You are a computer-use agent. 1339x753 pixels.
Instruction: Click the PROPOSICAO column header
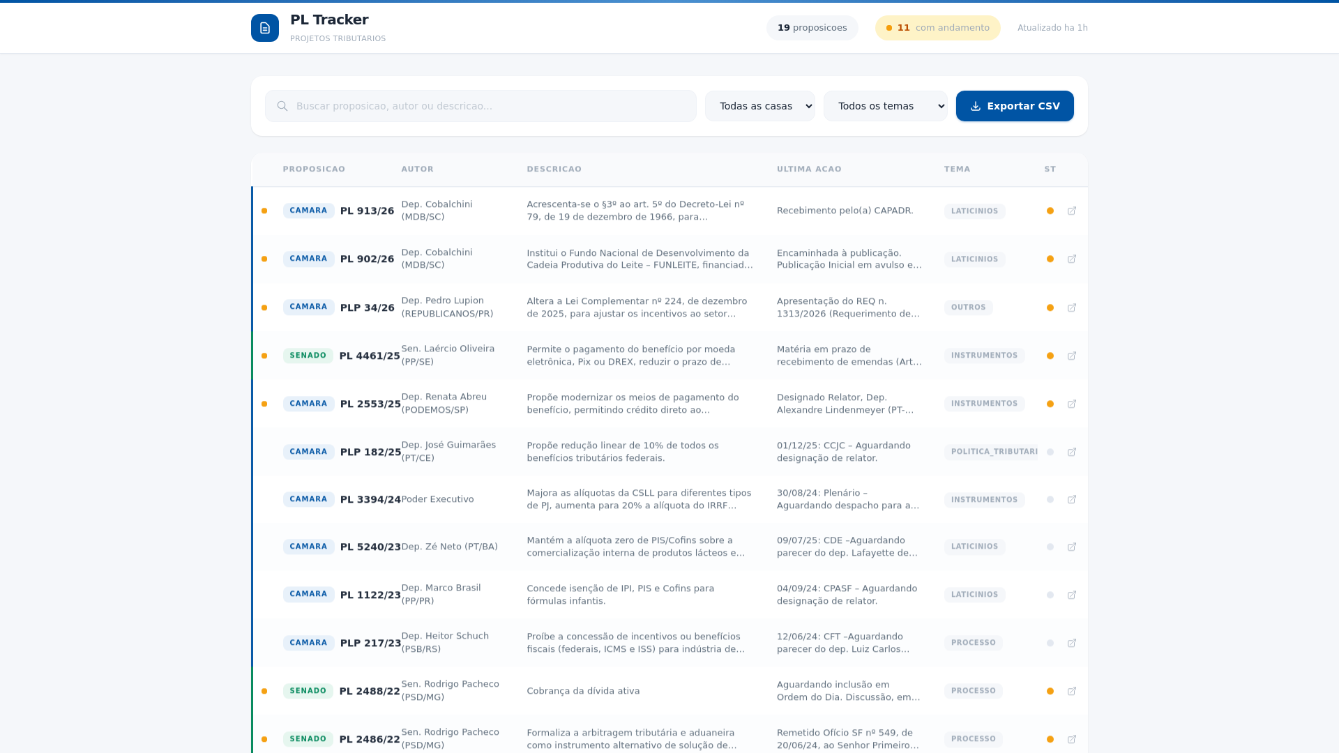click(x=314, y=169)
